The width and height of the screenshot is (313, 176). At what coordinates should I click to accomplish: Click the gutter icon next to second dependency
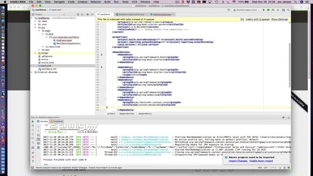(101, 67)
